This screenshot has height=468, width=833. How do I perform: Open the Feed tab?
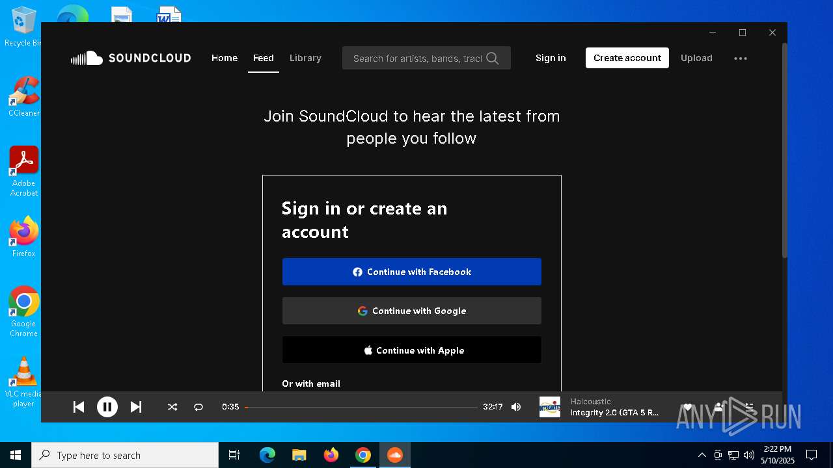264,58
